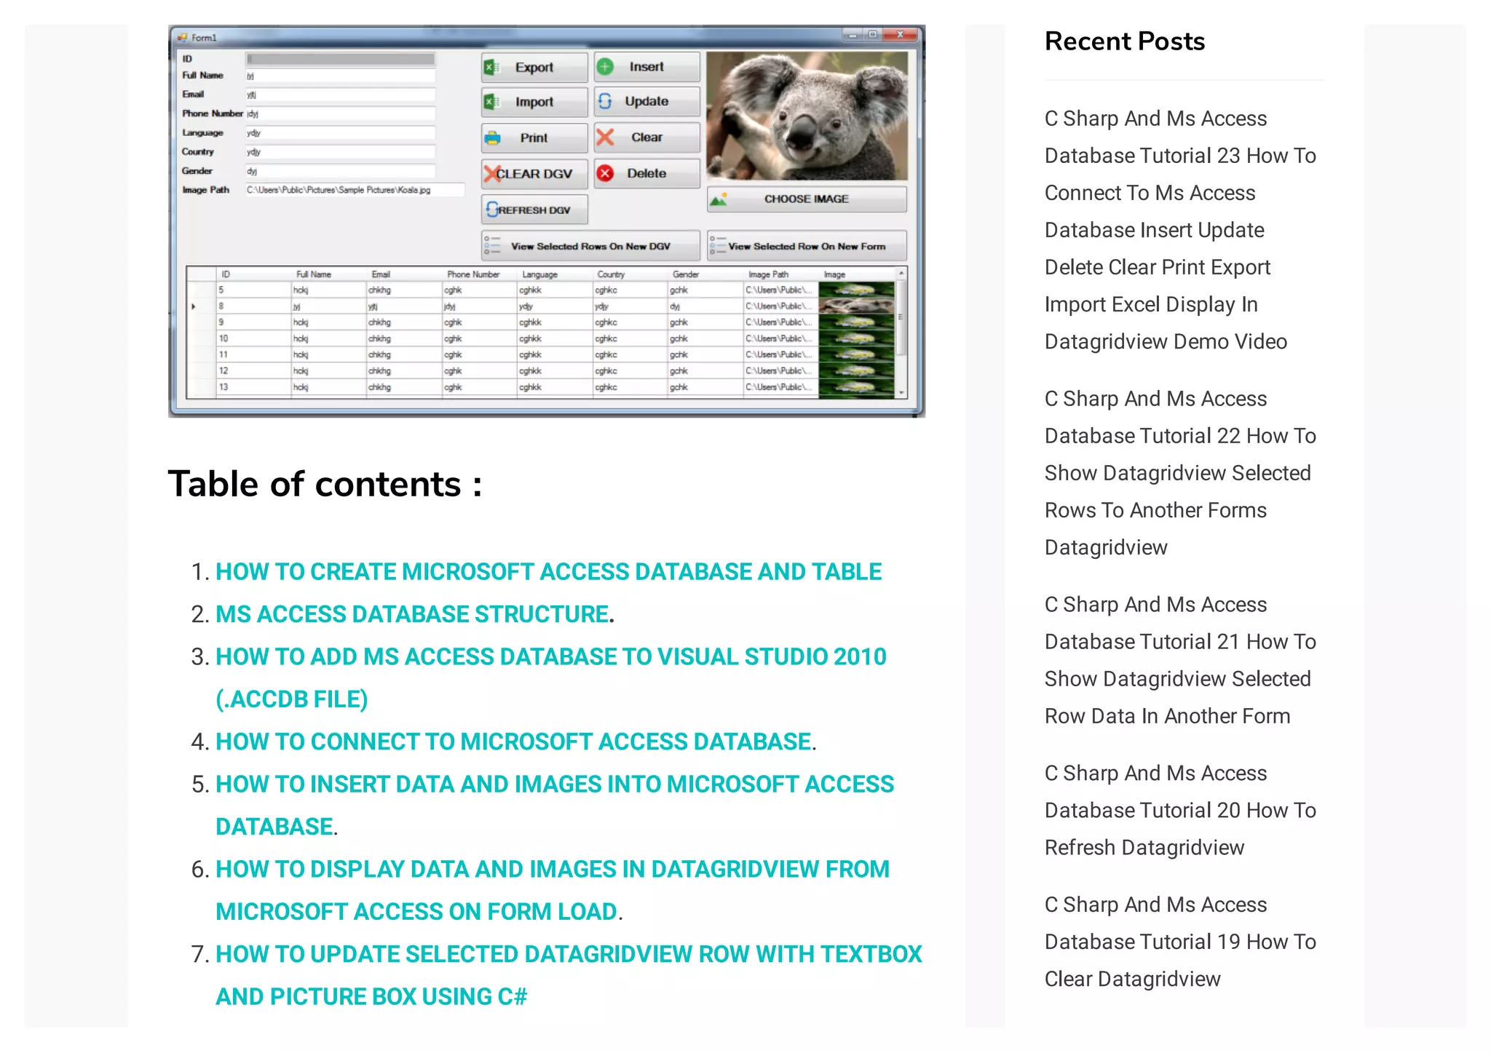1491x1053 pixels.
Task: Click the Print button in Form1
Action: click(x=534, y=138)
